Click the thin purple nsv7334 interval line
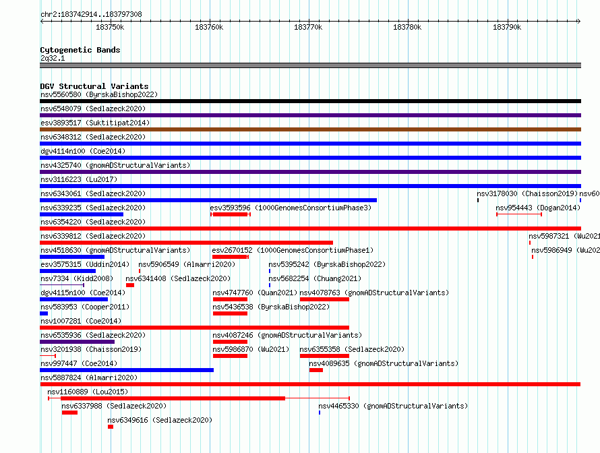Viewport: 600px width, 453px height. 62,285
